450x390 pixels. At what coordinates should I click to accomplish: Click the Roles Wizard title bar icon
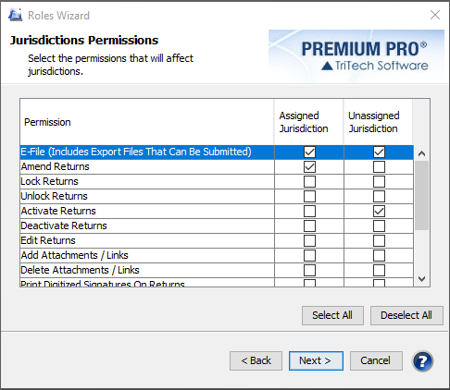[15, 15]
